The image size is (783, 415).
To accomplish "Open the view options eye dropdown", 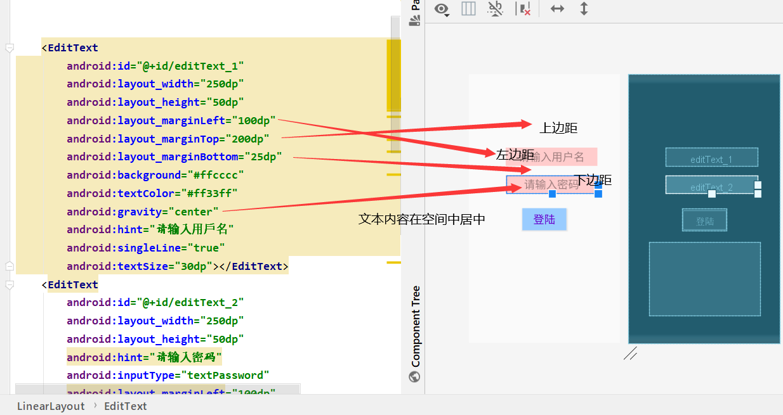I will pos(442,9).
